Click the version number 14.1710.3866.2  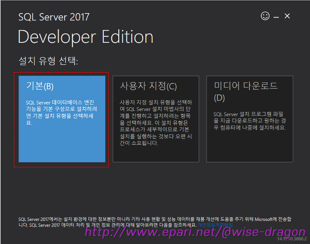[292, 239]
